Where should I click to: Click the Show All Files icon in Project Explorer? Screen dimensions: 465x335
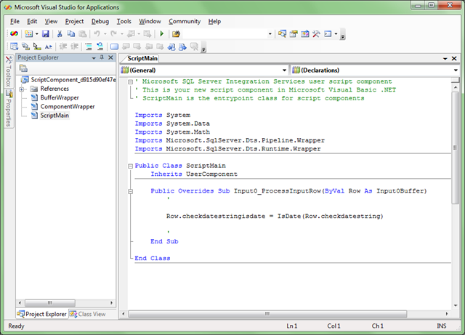click(x=23, y=68)
